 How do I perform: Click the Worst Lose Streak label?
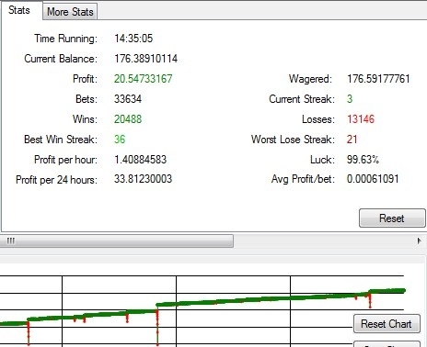coord(293,140)
